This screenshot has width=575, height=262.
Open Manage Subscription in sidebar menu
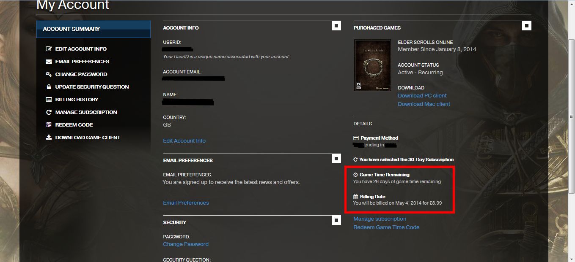point(86,112)
